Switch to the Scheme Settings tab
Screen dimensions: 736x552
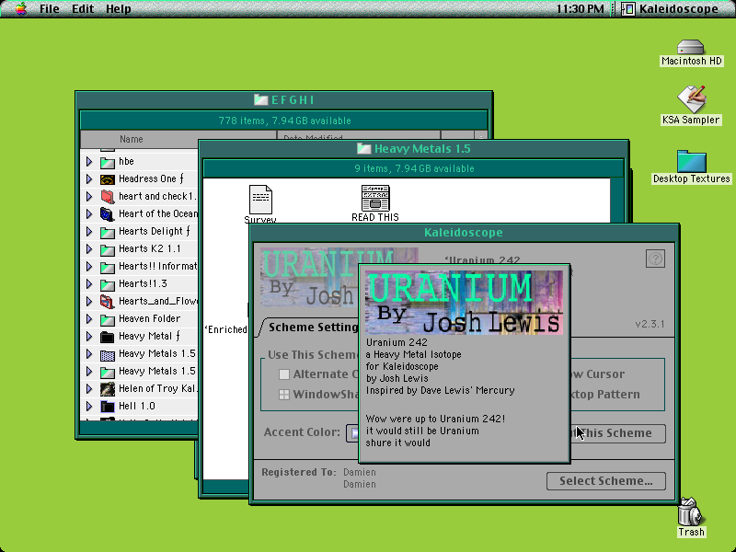click(311, 328)
